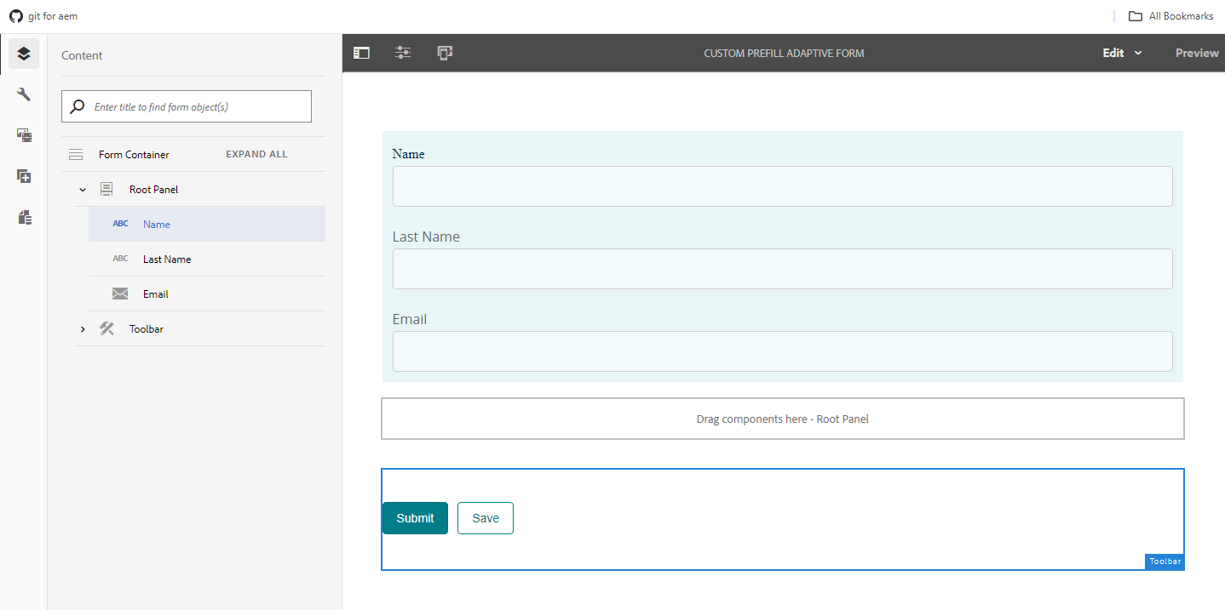Open the Content tree layers icon
The image size is (1225, 610).
[24, 54]
